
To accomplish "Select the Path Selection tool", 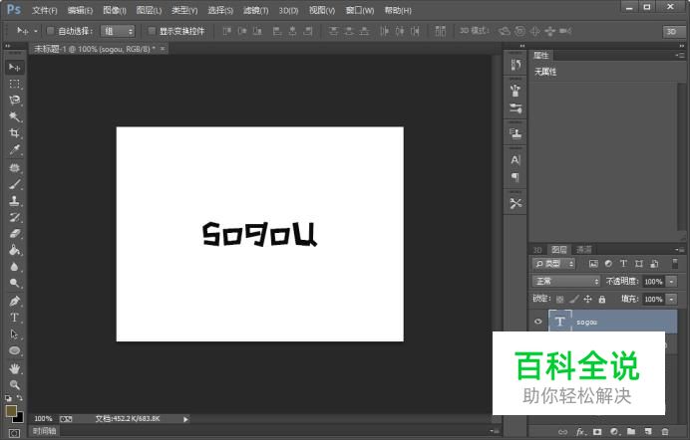I will click(x=15, y=334).
